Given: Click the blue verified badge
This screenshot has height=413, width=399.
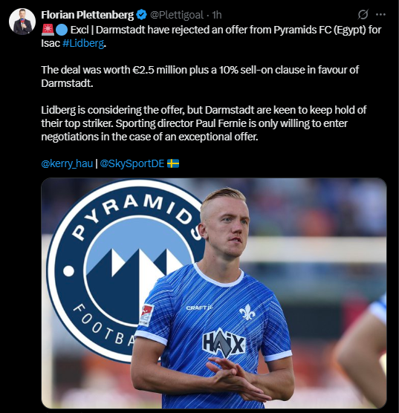Looking at the screenshot, I should (x=142, y=15).
